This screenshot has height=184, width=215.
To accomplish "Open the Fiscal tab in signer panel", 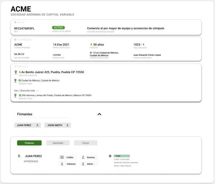I will tap(85, 143).
